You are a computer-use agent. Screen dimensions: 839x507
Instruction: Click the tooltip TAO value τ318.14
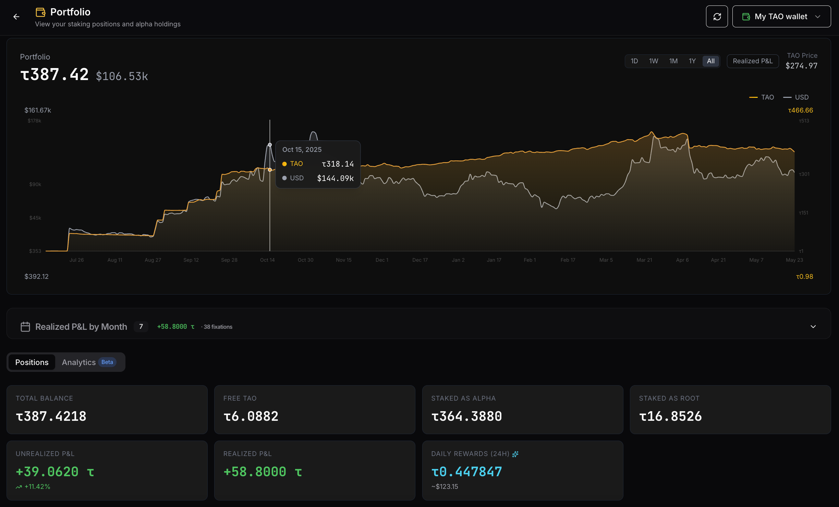pyautogui.click(x=338, y=164)
